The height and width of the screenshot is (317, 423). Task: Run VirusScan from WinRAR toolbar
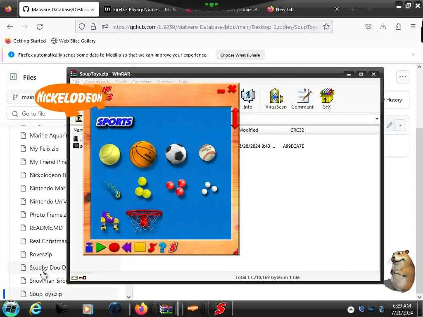[276, 99]
